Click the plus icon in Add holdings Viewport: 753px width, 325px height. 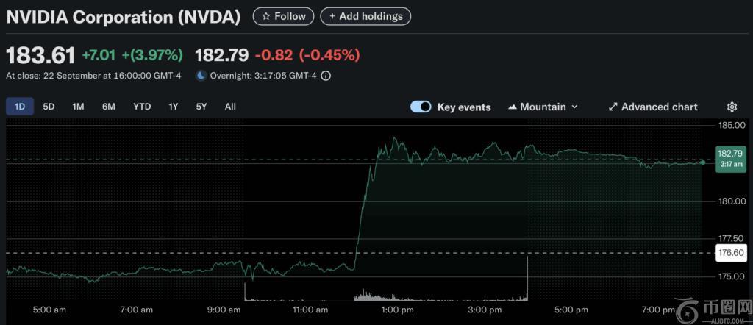click(332, 16)
